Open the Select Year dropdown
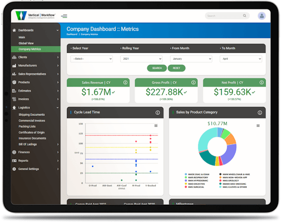Image resolution: width=282 pixels, height=222 pixels. 92,59
